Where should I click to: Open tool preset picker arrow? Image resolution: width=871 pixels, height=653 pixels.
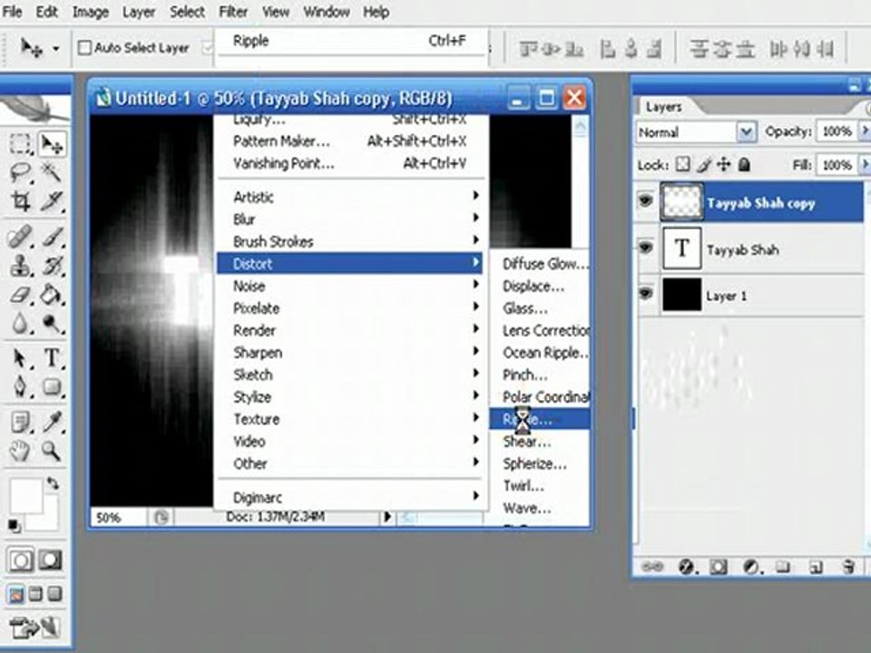[x=55, y=48]
